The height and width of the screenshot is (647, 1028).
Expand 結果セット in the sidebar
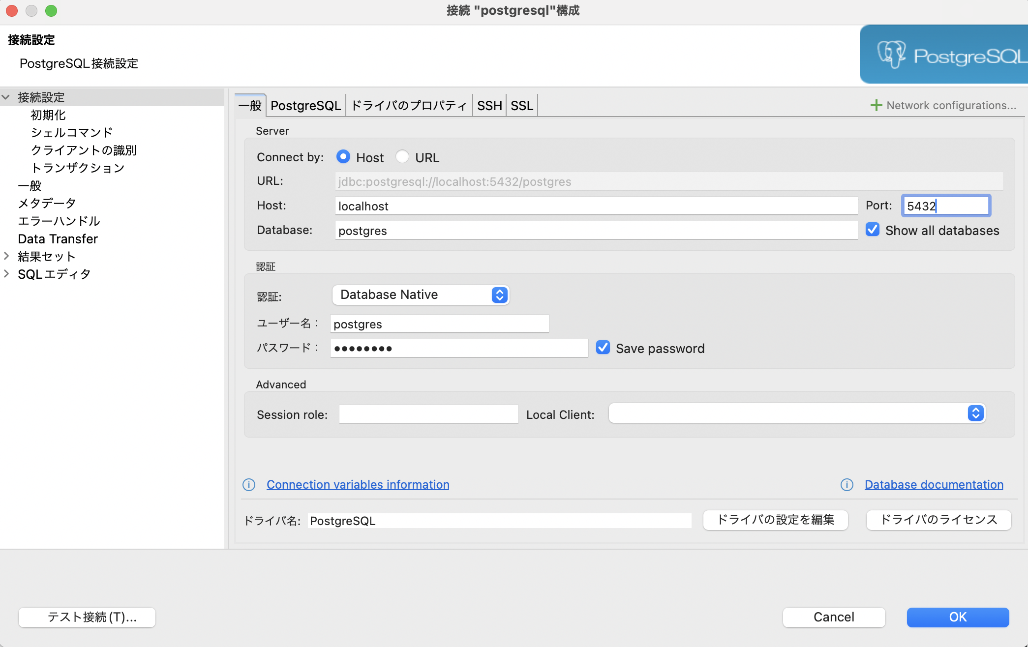click(7, 256)
